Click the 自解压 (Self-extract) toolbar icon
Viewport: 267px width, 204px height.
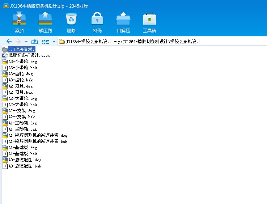click(123, 18)
